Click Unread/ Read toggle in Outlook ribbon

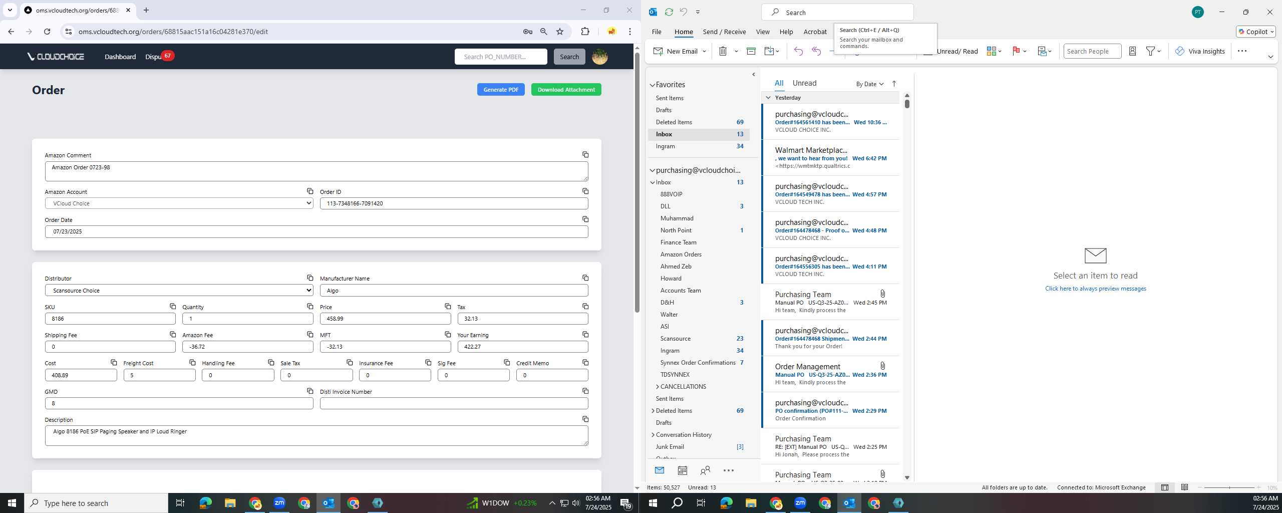956,51
